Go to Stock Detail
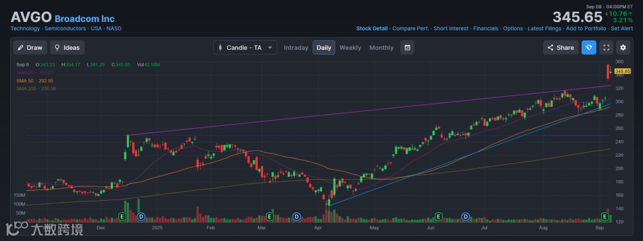This screenshot has height=241, width=643. pos(372,28)
